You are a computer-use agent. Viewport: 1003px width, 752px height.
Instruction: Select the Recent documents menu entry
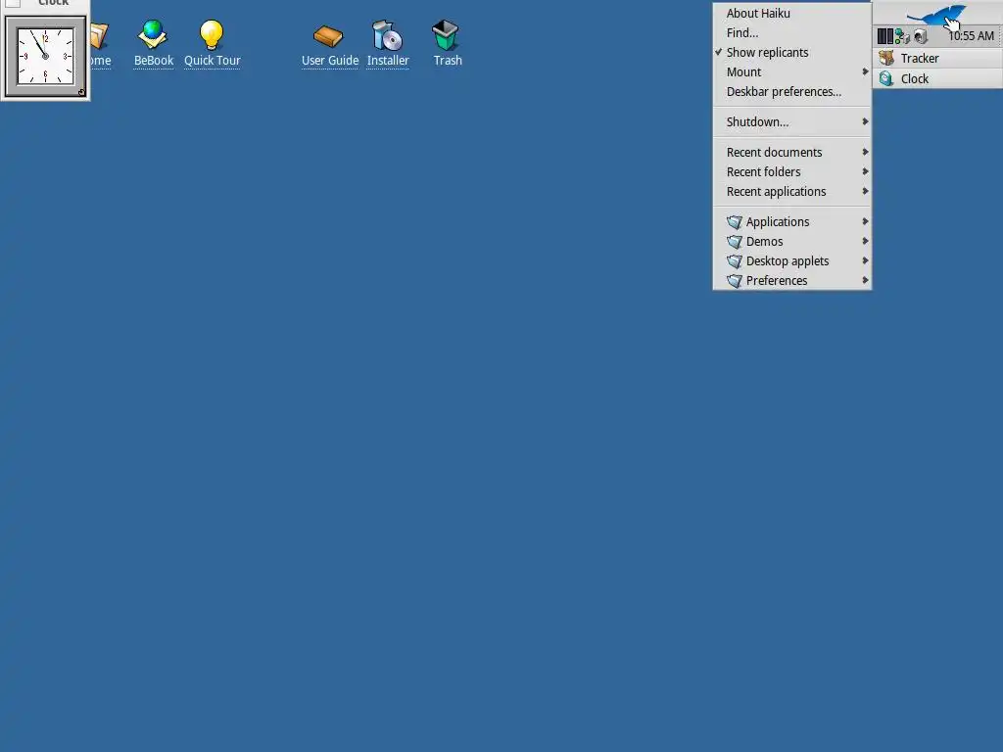(792, 152)
